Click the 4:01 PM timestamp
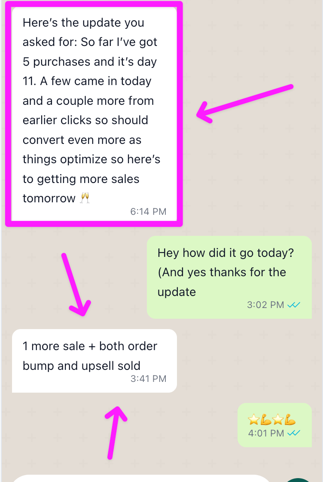 265,433
